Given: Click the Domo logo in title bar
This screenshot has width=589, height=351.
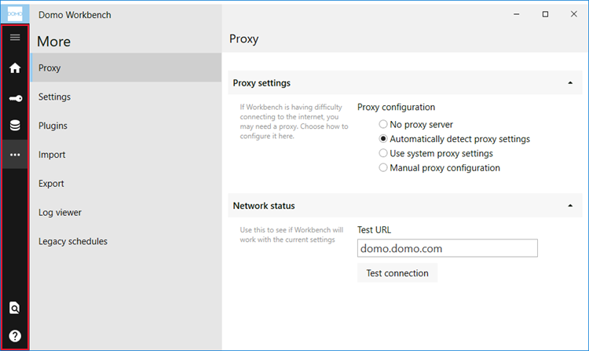Looking at the screenshot, I should (15, 13).
